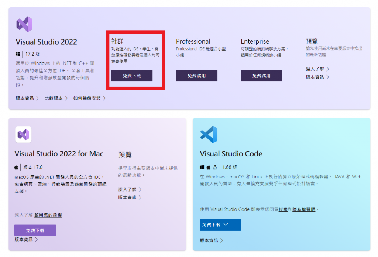This screenshot has height=257, width=378.
Task: Click the Enterprise edition heading
Action: point(255,41)
